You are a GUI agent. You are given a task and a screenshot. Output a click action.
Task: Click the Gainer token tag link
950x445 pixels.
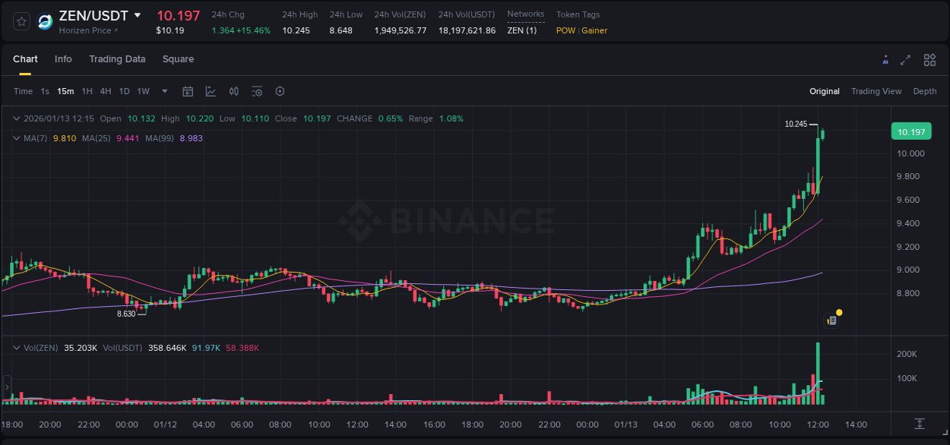coord(596,30)
